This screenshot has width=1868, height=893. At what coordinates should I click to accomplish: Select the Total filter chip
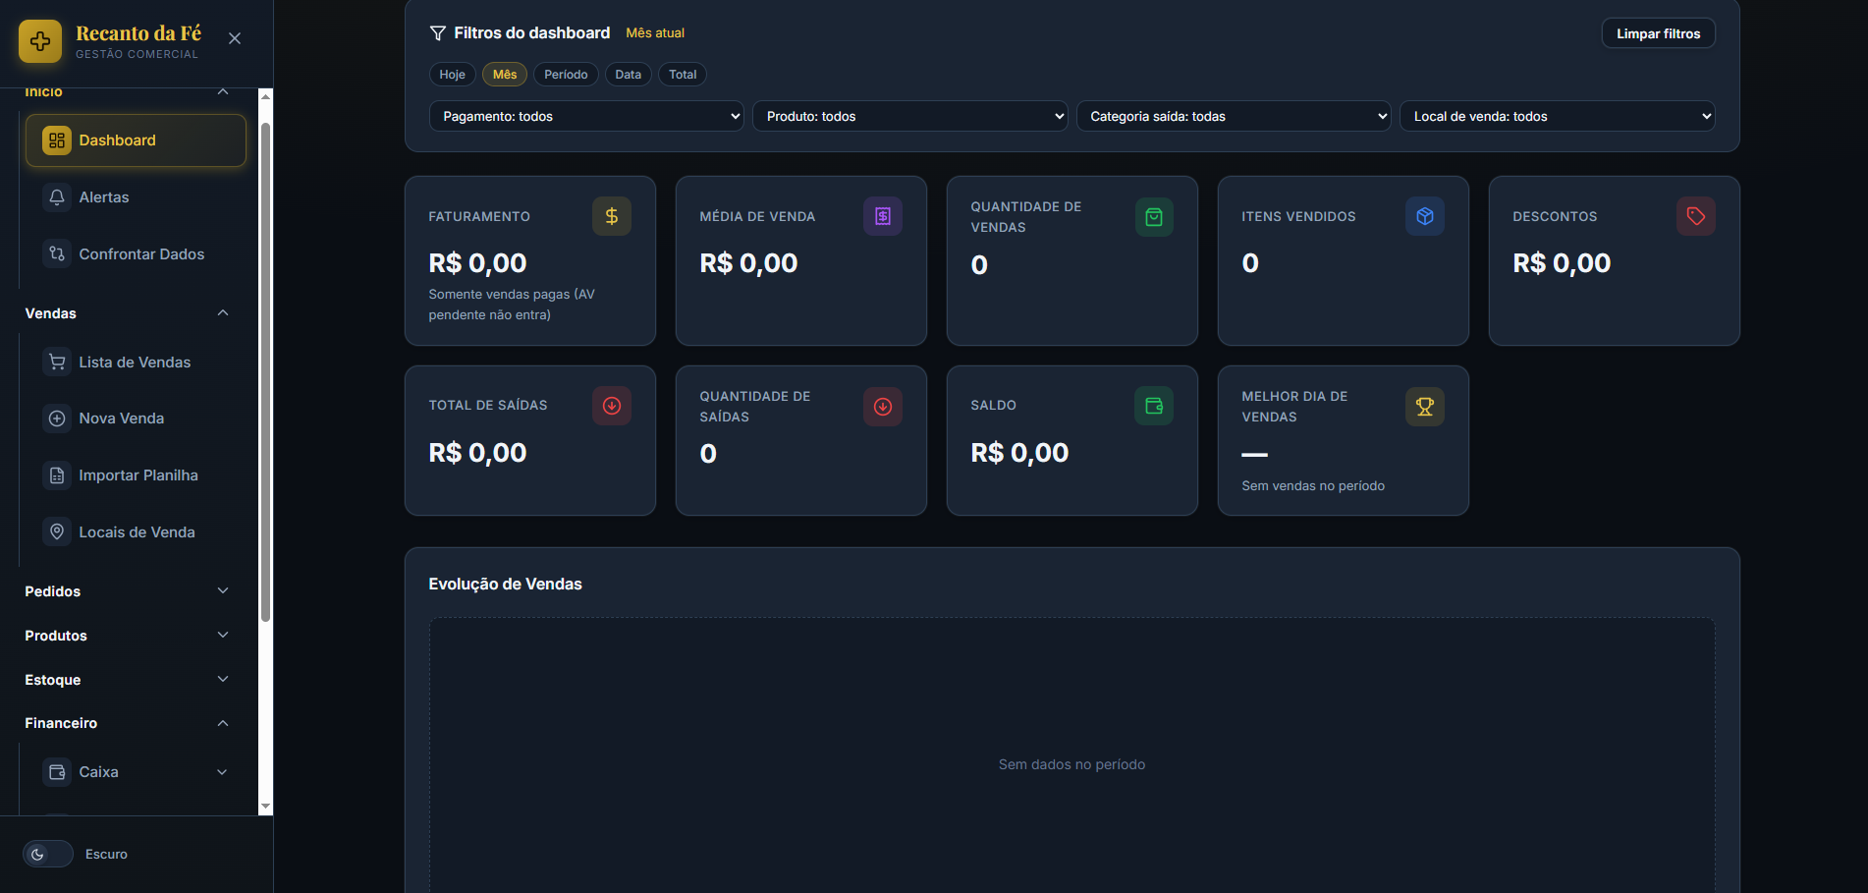[x=683, y=75]
